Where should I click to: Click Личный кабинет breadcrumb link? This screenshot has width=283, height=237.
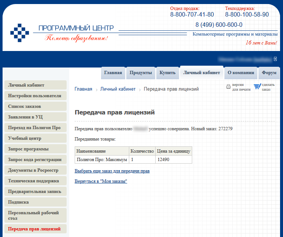click(118, 89)
